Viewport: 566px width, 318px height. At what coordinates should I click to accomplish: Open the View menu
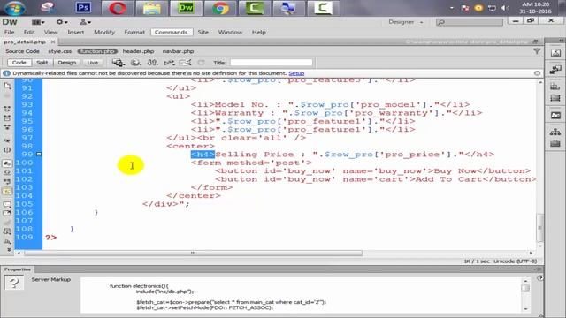coord(51,32)
